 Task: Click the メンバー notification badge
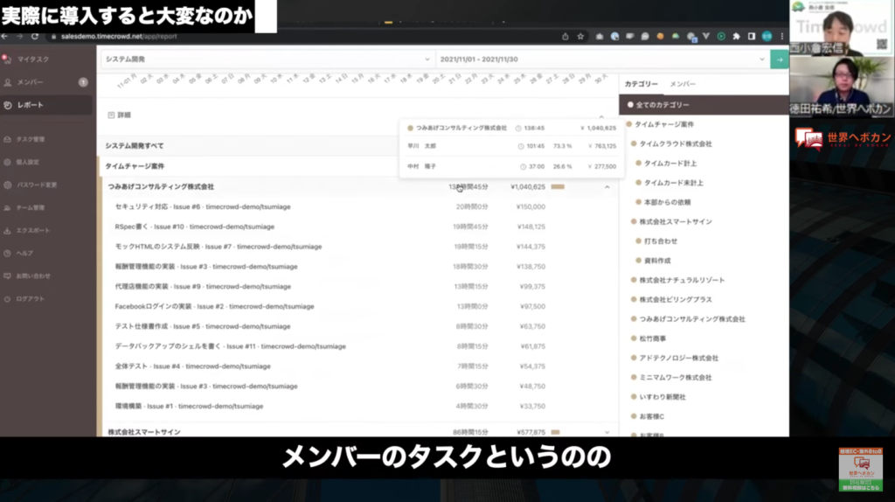[83, 82]
